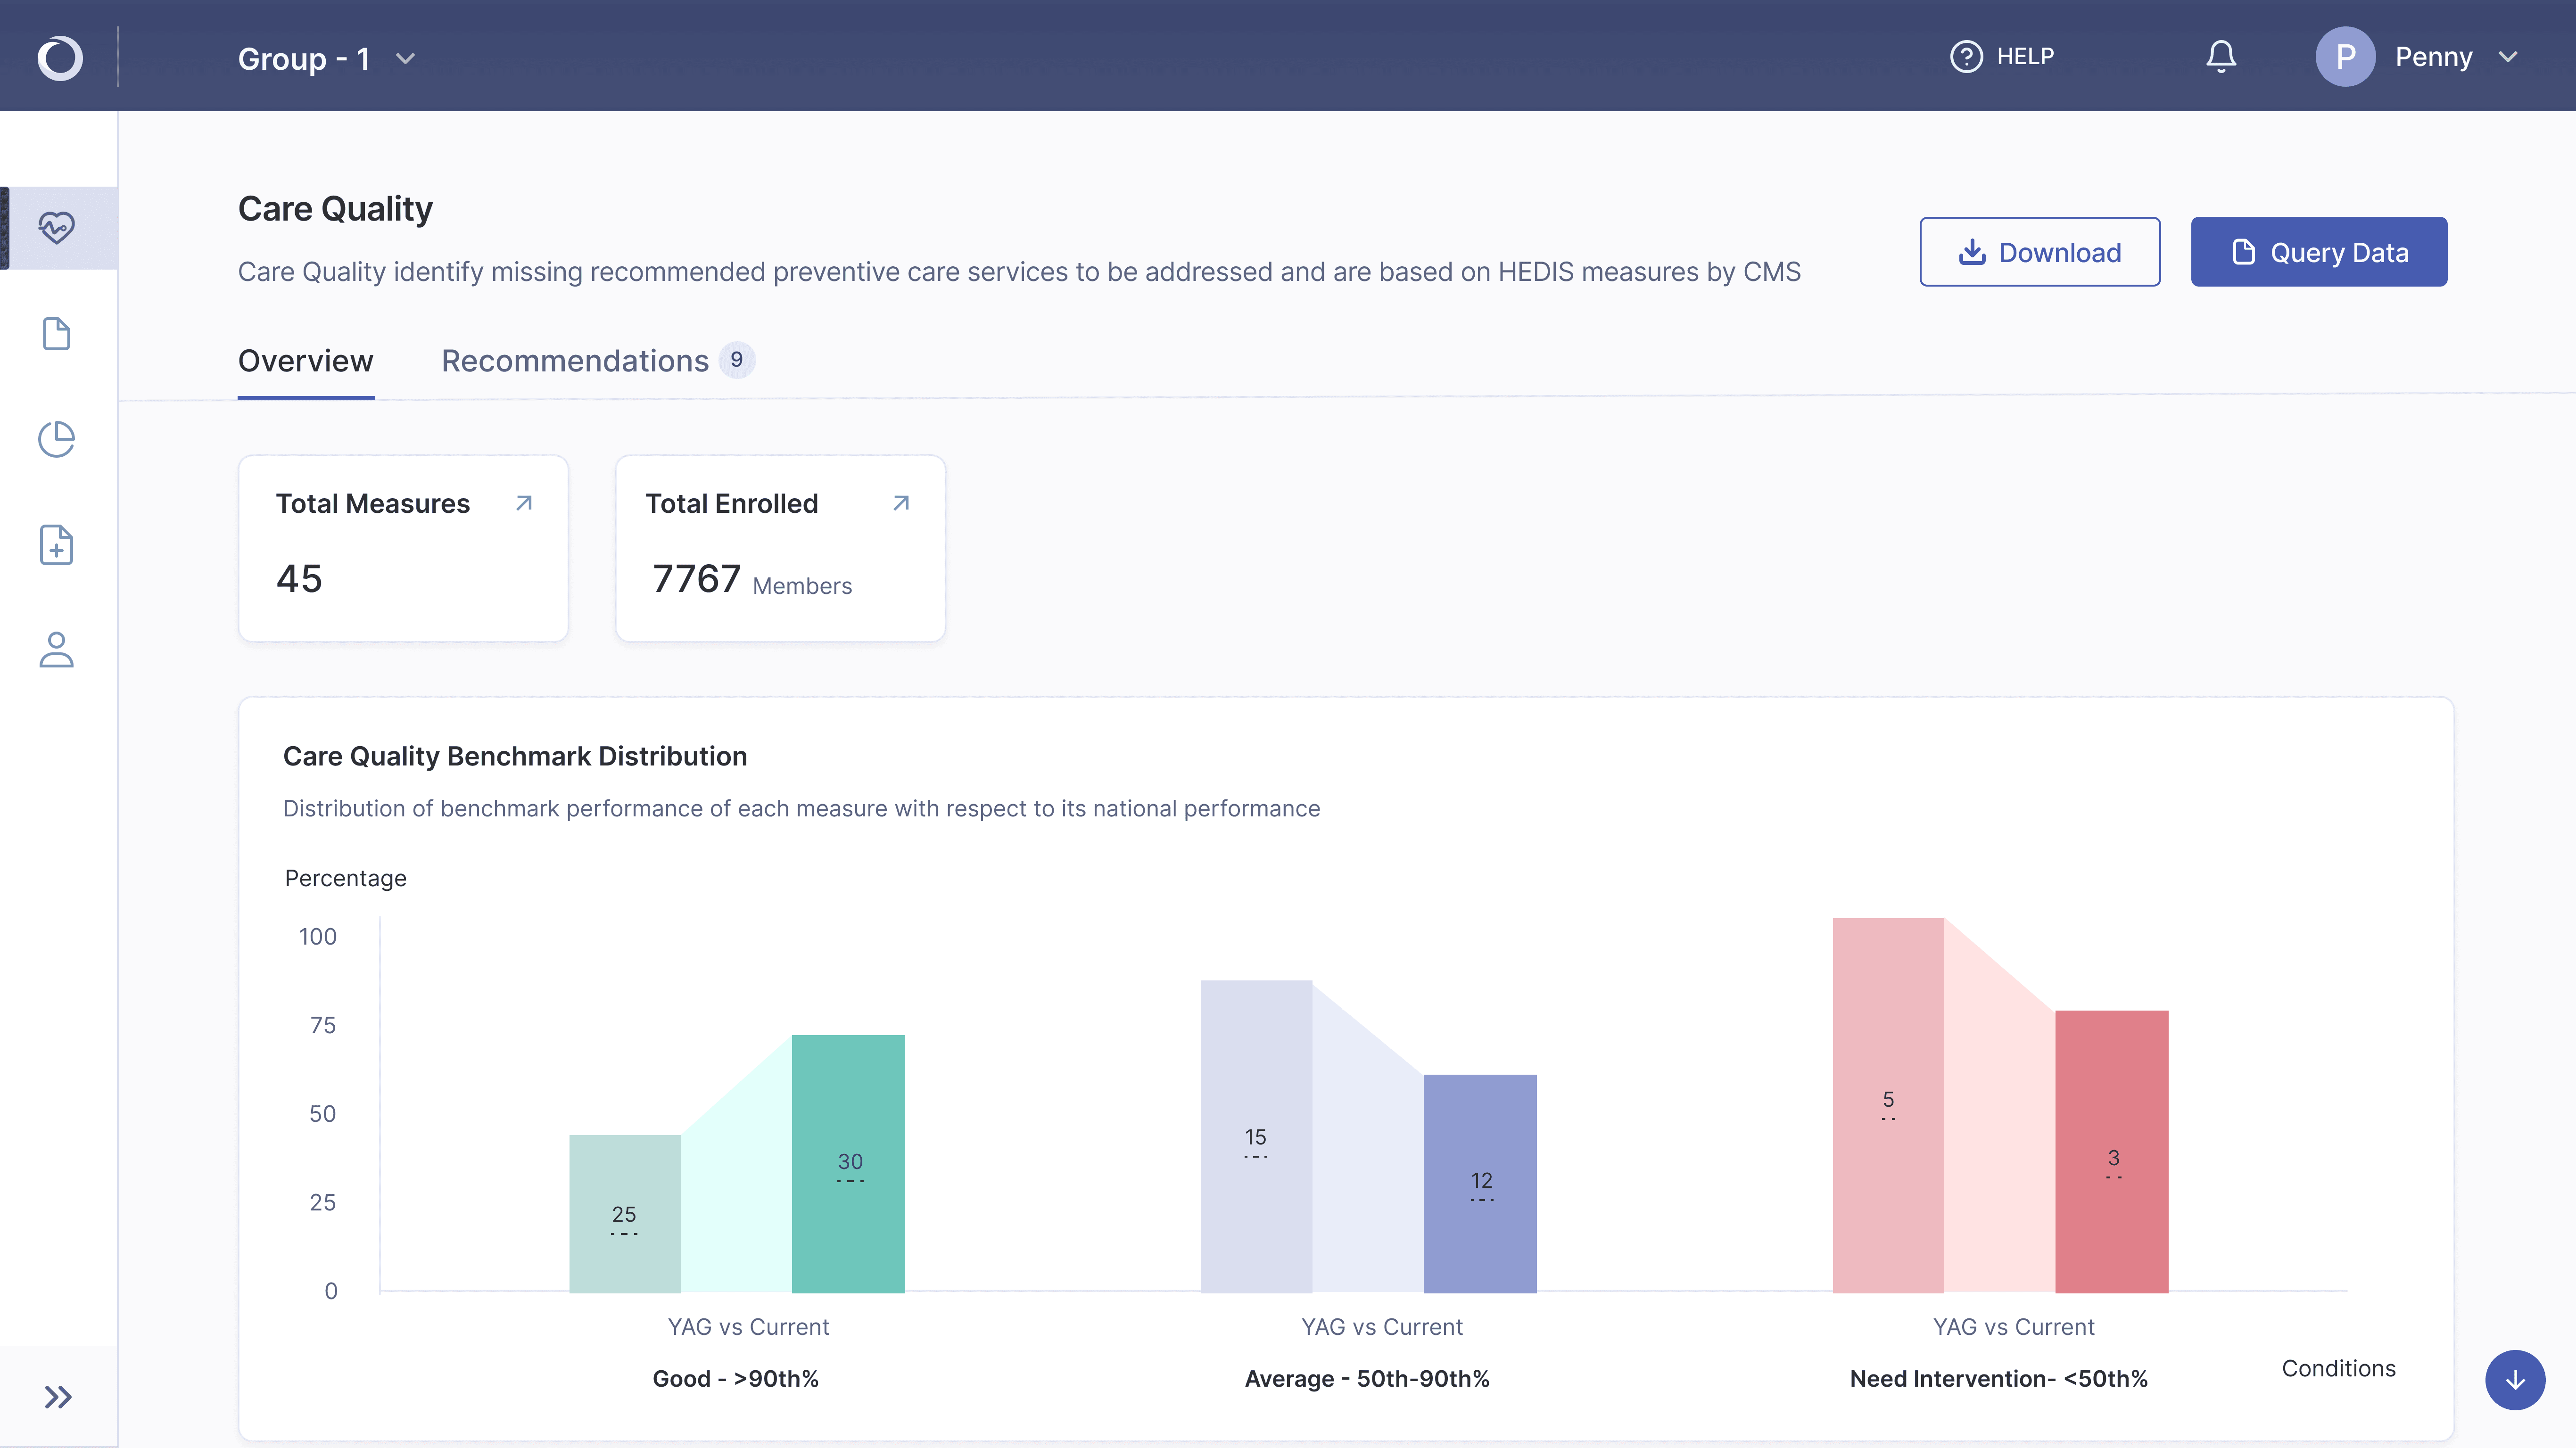Open Total Measures detail arrow icon

coord(524,503)
